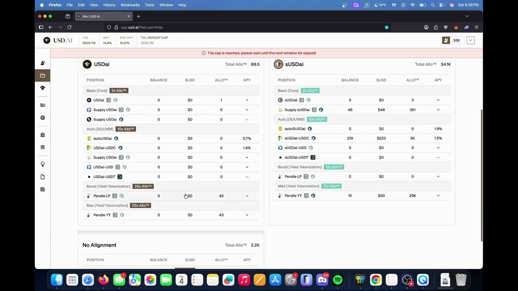518x291 pixels.
Task: Click the lightbulb icon in the sidebar
Action: (42, 164)
